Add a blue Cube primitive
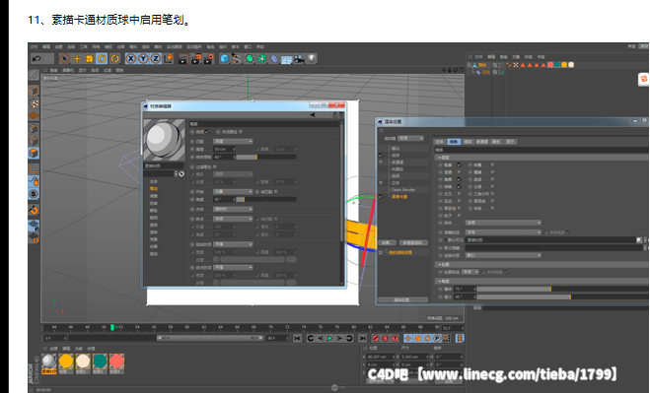The height and width of the screenshot is (393, 650). pyautogui.click(x=224, y=59)
